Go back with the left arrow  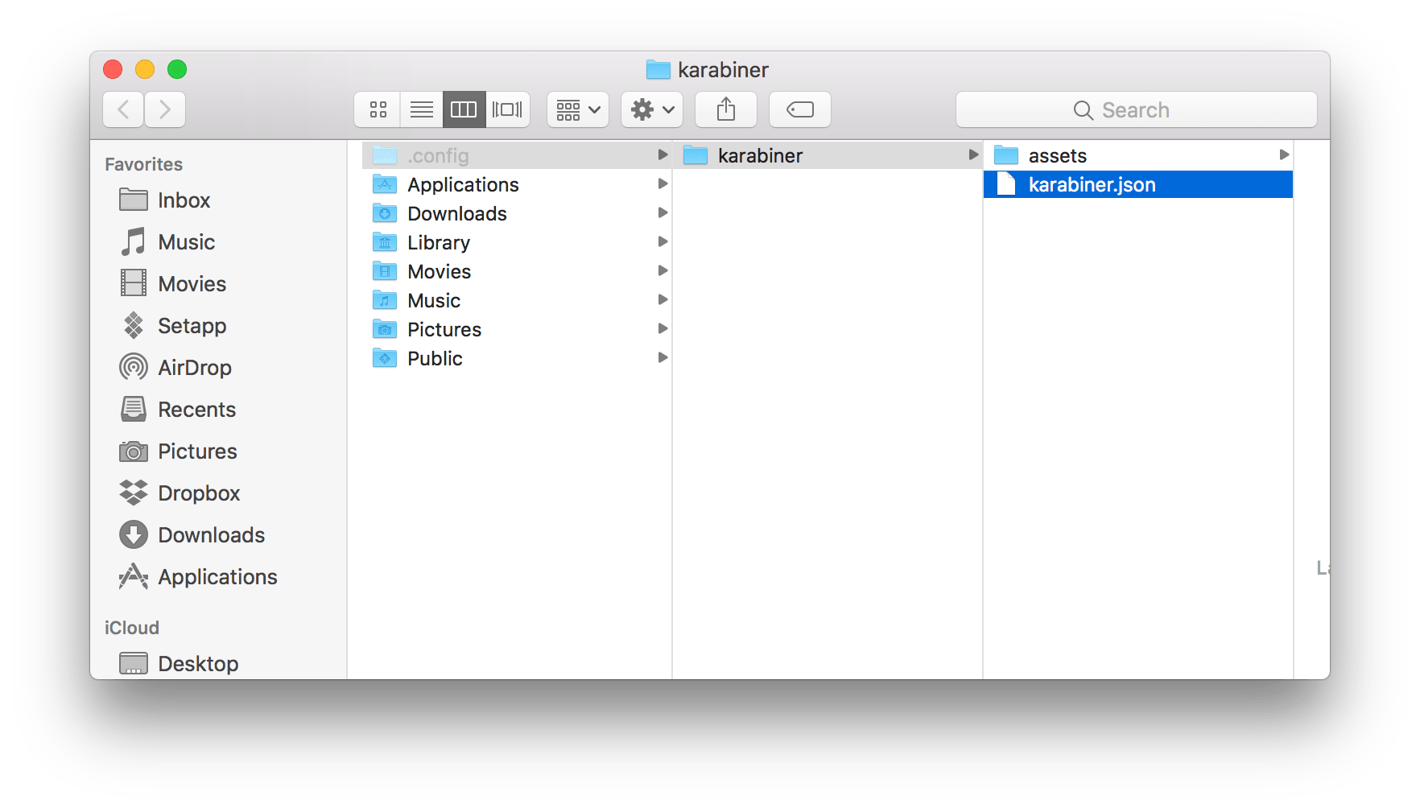(x=124, y=109)
